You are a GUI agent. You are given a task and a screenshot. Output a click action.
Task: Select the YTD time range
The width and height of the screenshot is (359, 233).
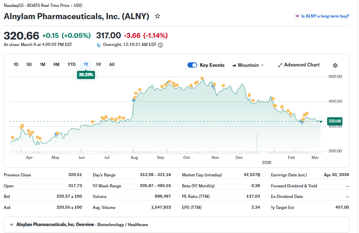71,64
